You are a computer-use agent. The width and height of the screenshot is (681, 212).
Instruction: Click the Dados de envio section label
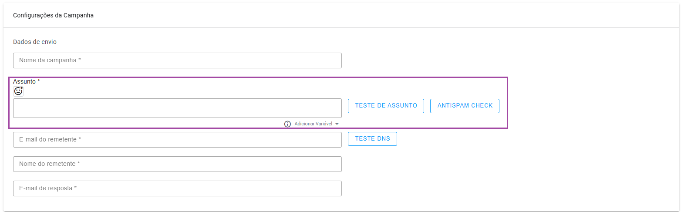pos(35,42)
